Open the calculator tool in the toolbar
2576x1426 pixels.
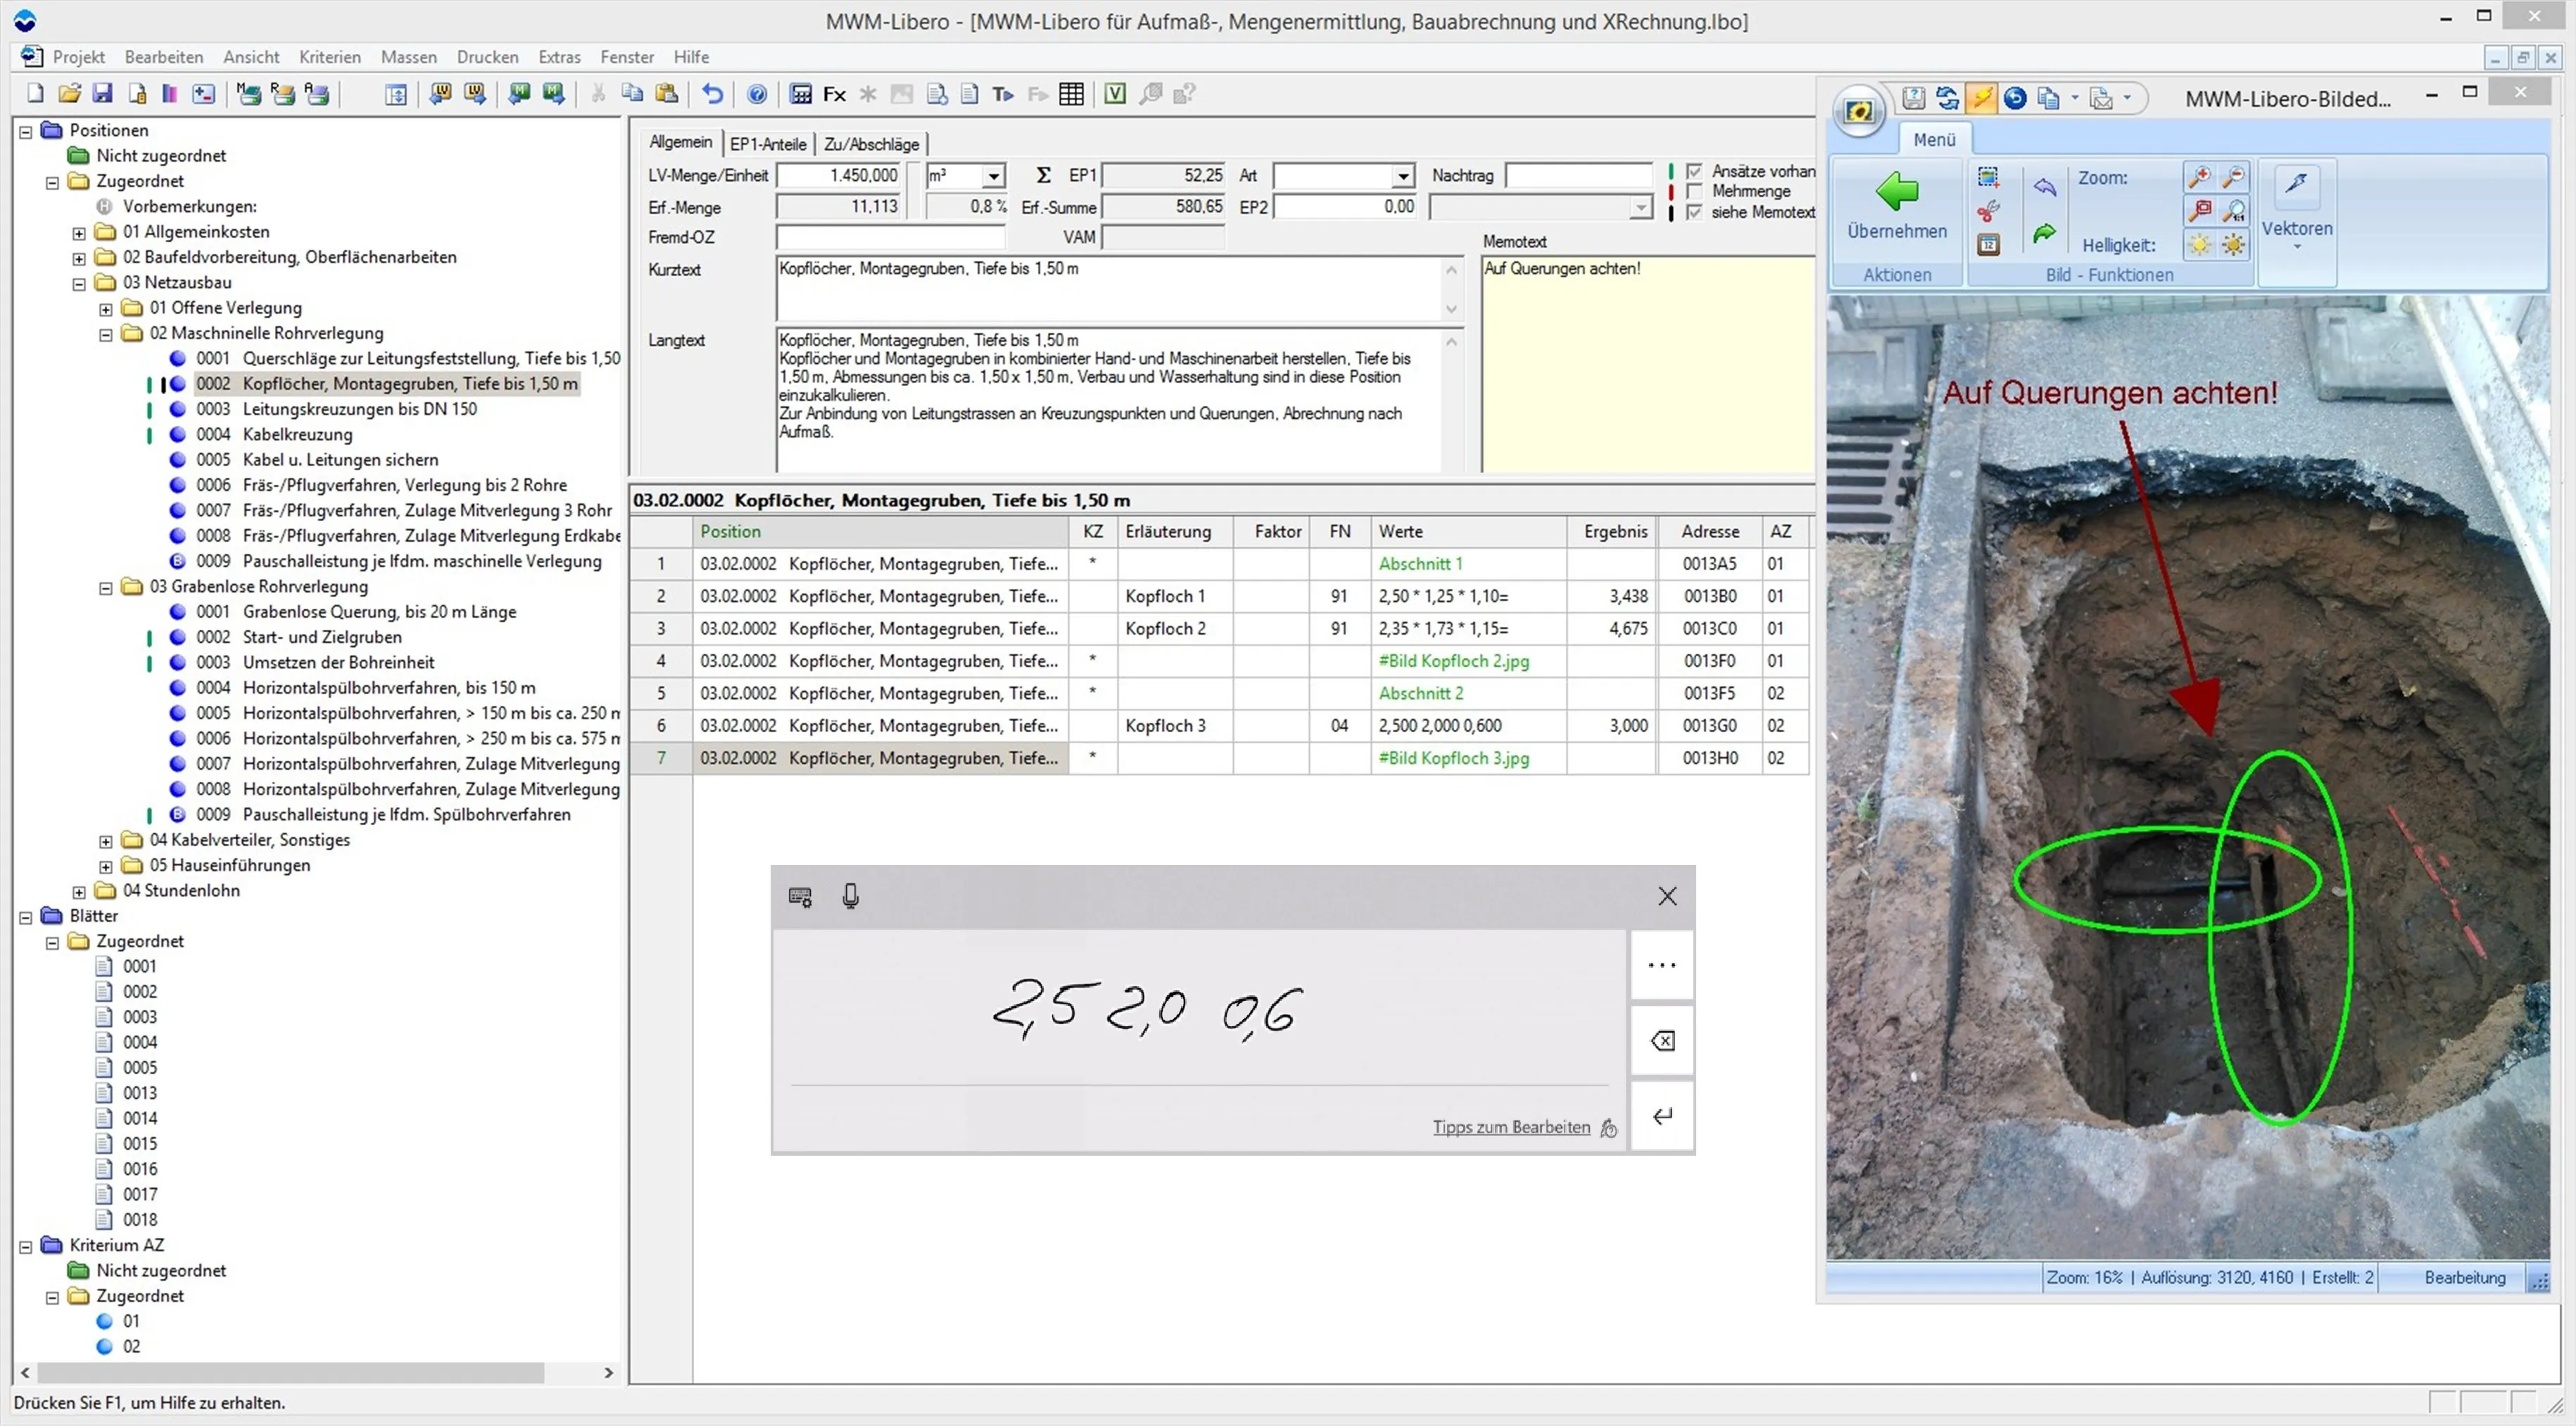click(x=800, y=94)
